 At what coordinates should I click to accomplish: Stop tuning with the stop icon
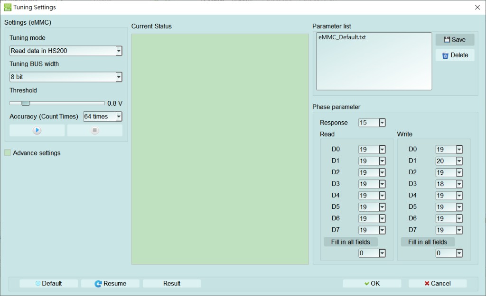click(95, 130)
